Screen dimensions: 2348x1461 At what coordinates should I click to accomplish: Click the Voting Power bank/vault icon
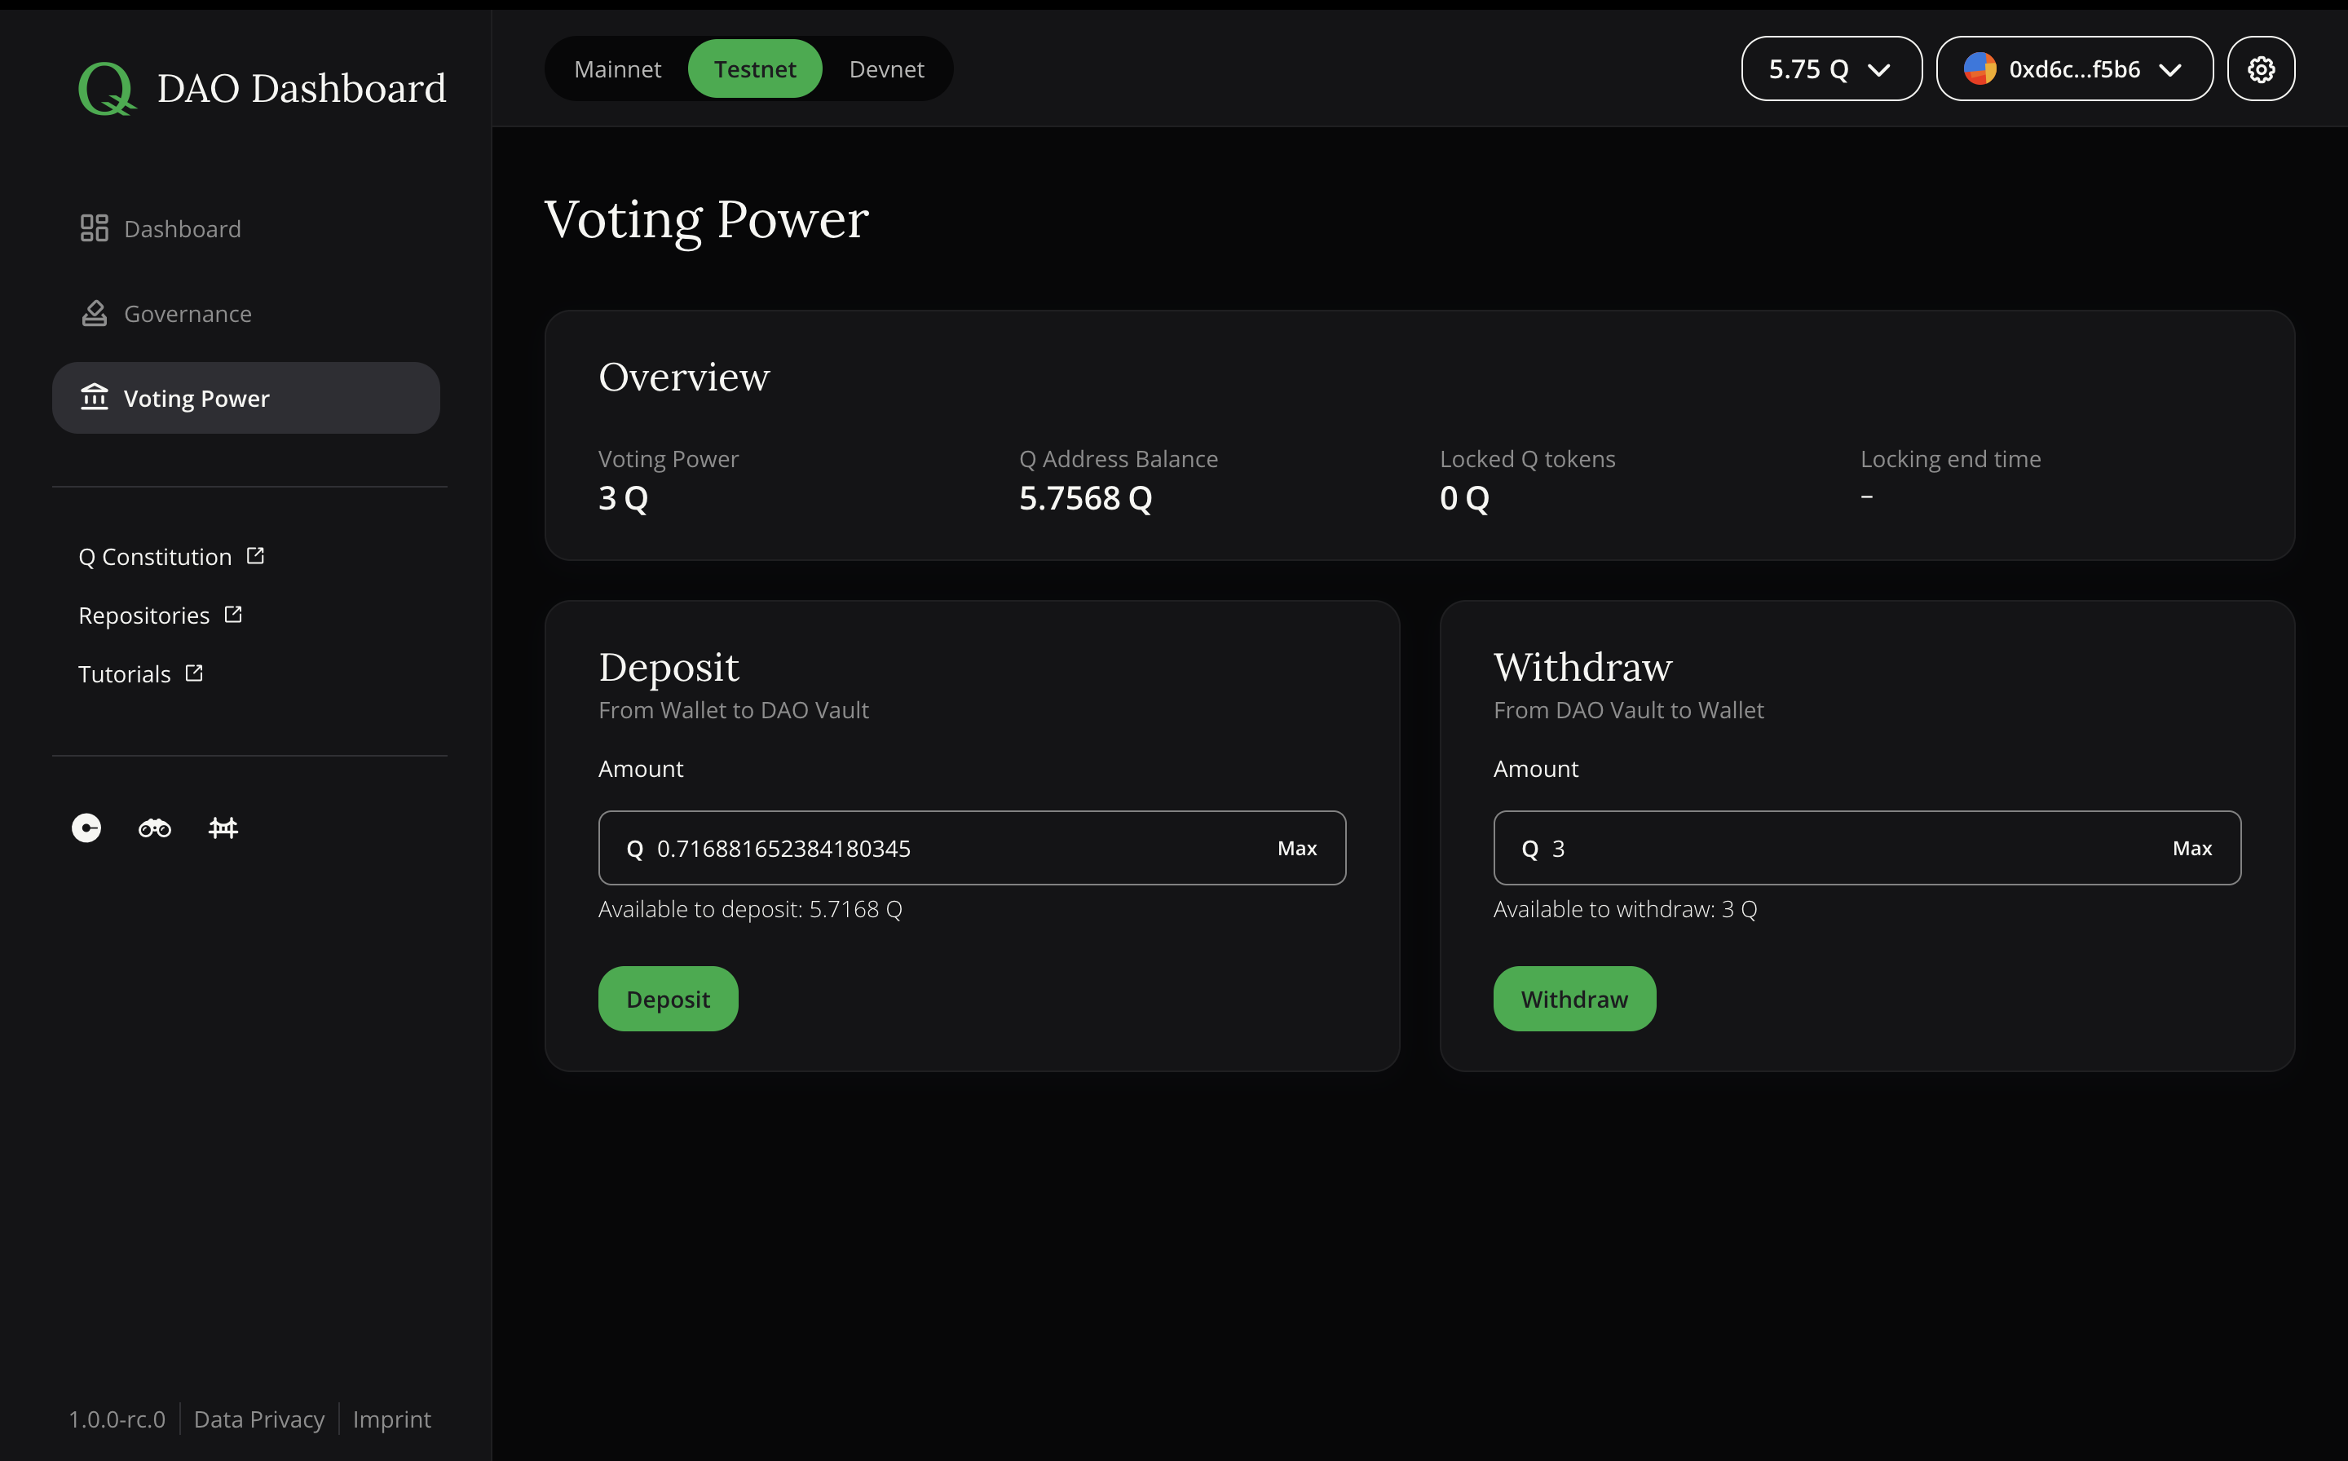click(95, 397)
